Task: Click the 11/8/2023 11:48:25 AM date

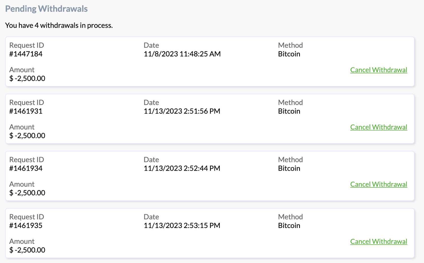Action: pyautogui.click(x=182, y=54)
